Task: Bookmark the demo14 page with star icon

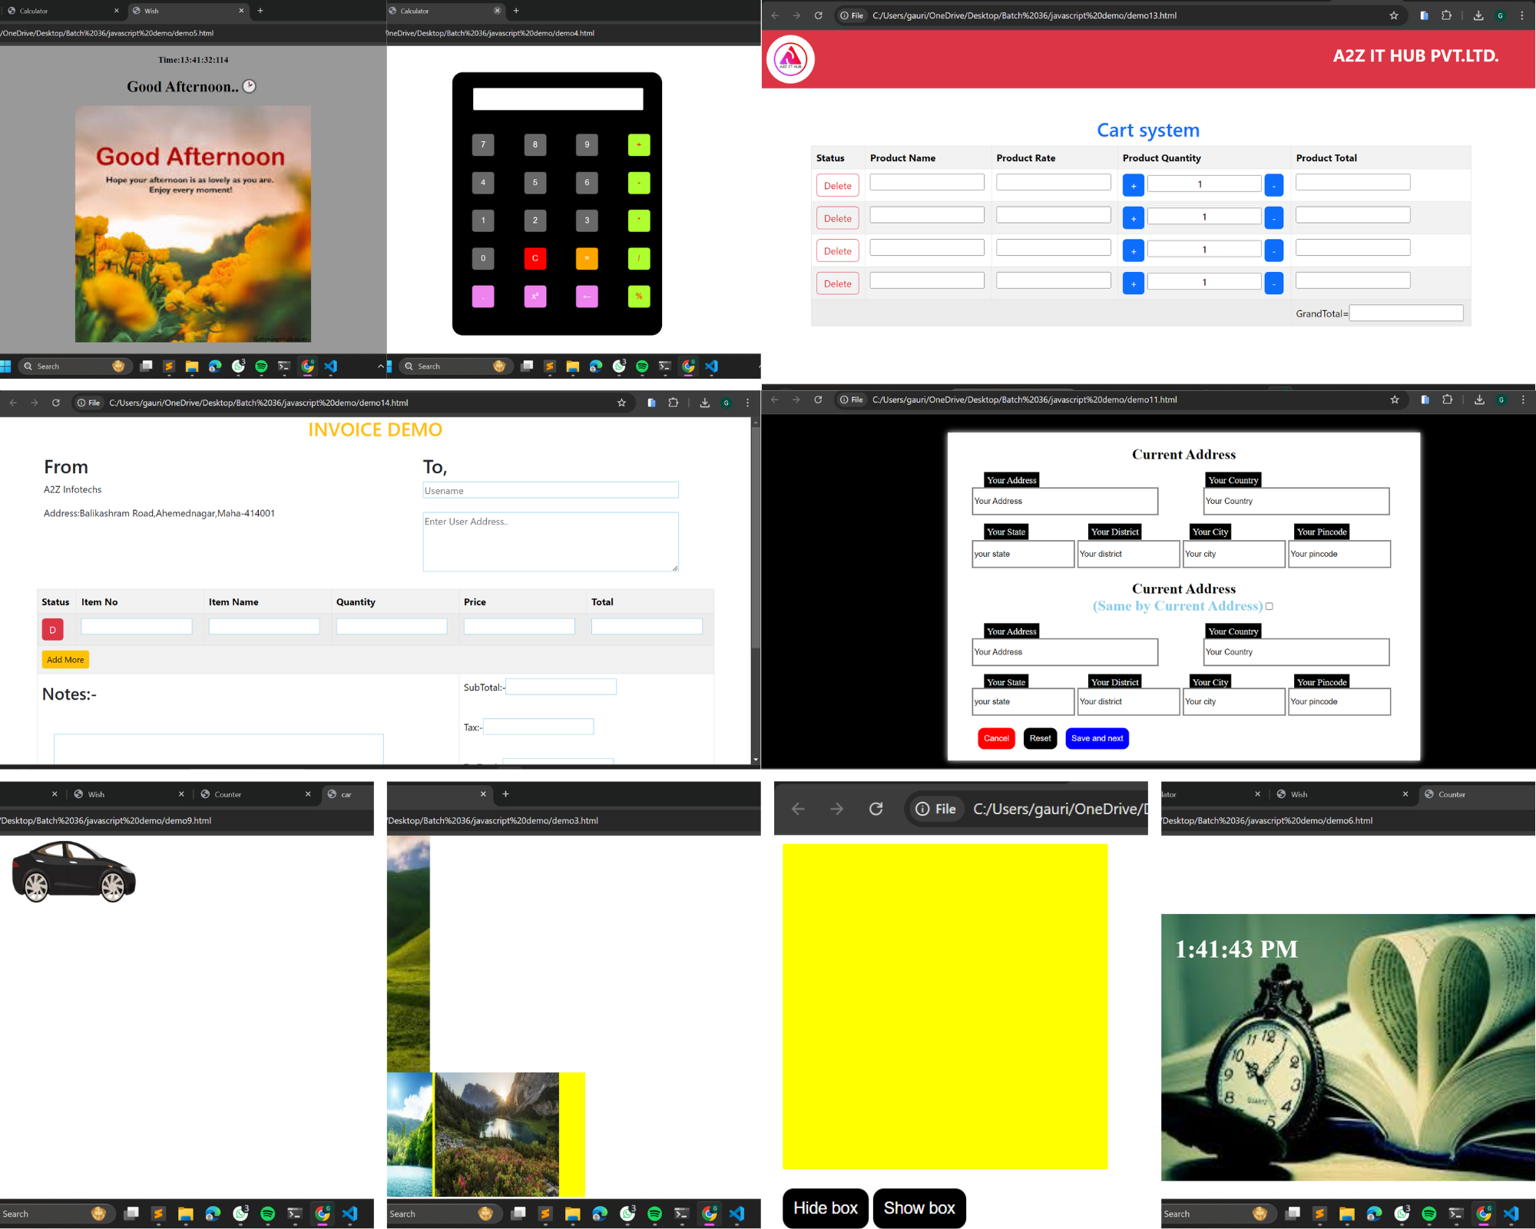Action: (621, 402)
